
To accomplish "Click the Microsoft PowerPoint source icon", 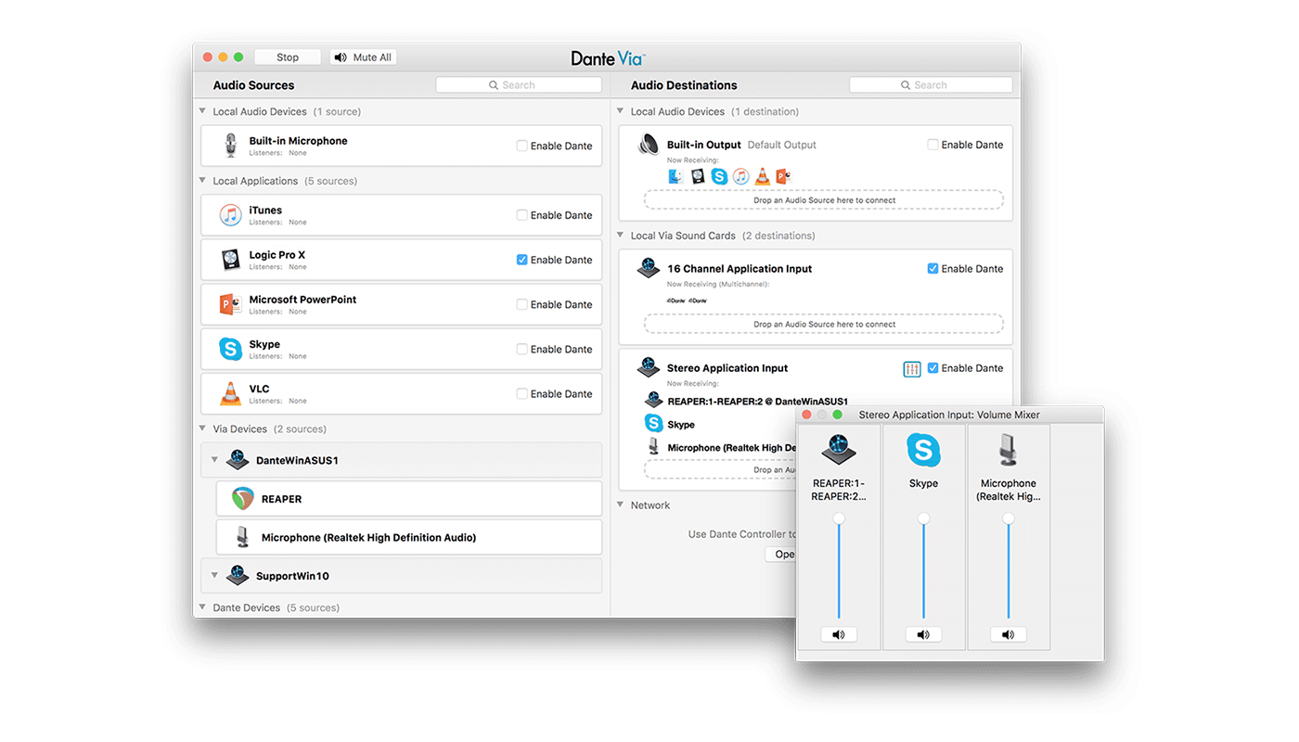I will (x=230, y=304).
